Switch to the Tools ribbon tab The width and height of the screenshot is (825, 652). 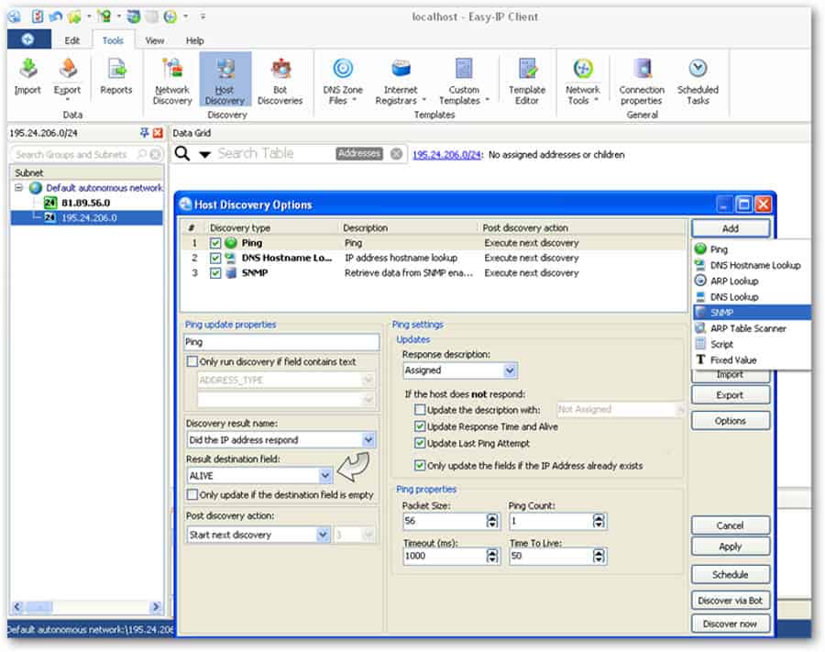click(113, 40)
